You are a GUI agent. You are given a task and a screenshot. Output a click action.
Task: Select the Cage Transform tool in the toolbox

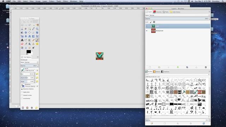[x=37, y=36]
